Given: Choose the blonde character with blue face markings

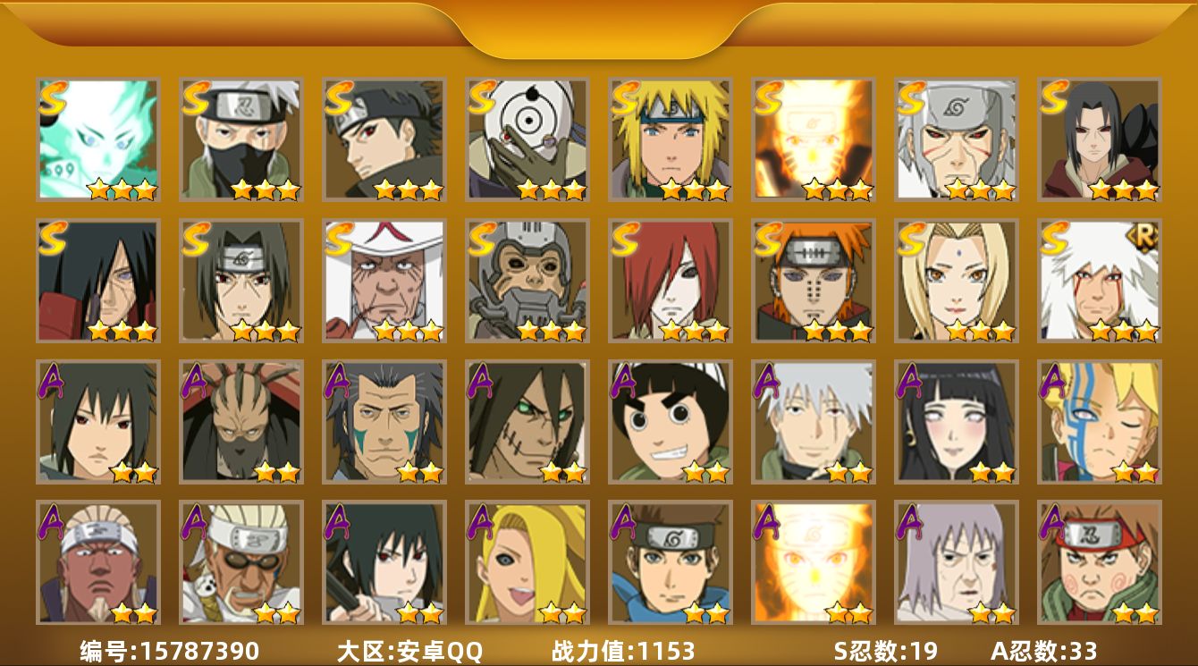Looking at the screenshot, I should (1100, 422).
